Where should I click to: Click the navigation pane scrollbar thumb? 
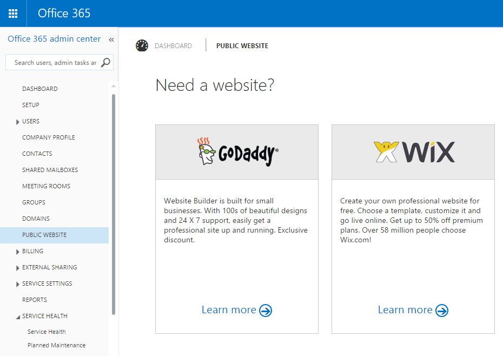click(114, 205)
